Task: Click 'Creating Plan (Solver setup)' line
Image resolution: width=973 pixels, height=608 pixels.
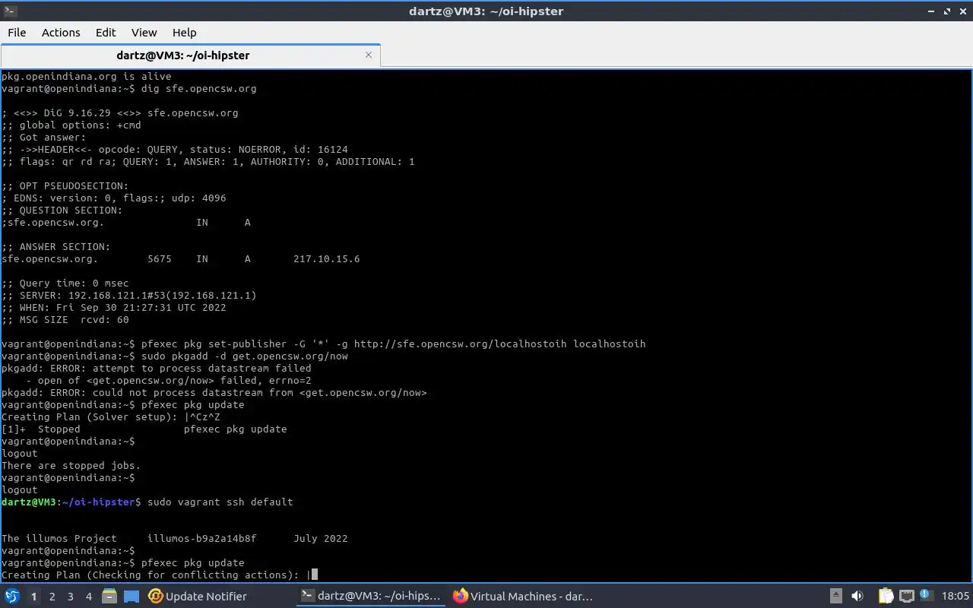Action: pos(110,416)
